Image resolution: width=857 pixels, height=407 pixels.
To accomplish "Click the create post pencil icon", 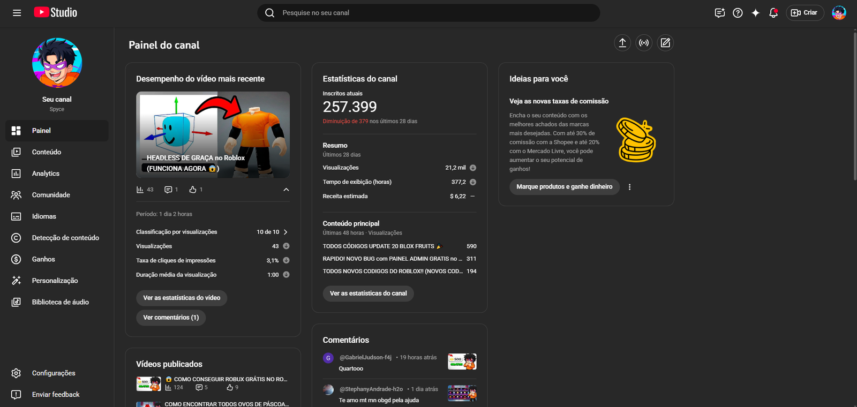I will pos(665,43).
